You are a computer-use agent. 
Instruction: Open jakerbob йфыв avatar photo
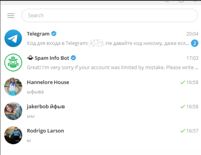click(13, 111)
